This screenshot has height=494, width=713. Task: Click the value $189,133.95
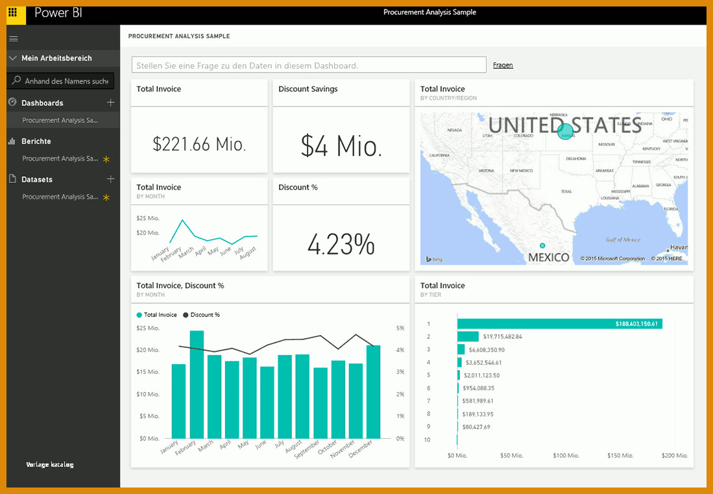(x=477, y=414)
